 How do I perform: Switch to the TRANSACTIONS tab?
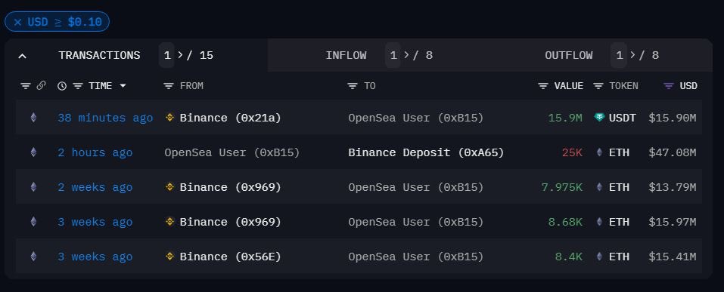pos(99,55)
